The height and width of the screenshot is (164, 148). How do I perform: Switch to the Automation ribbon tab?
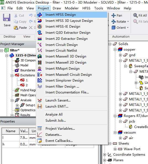121,37
